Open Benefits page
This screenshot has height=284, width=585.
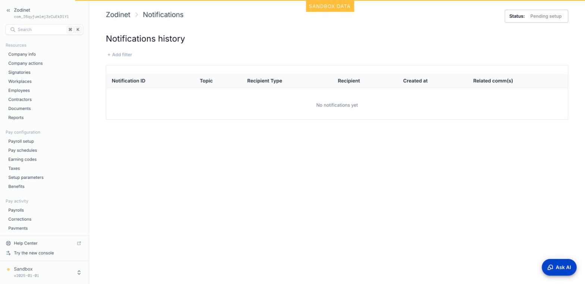tap(16, 187)
